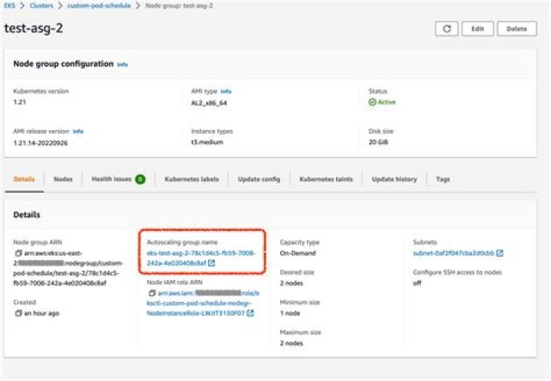Click the On-Demand capacity type value

298,253
